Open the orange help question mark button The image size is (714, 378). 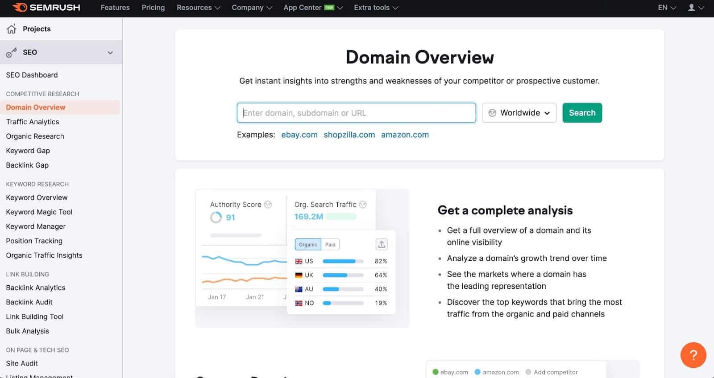693,355
